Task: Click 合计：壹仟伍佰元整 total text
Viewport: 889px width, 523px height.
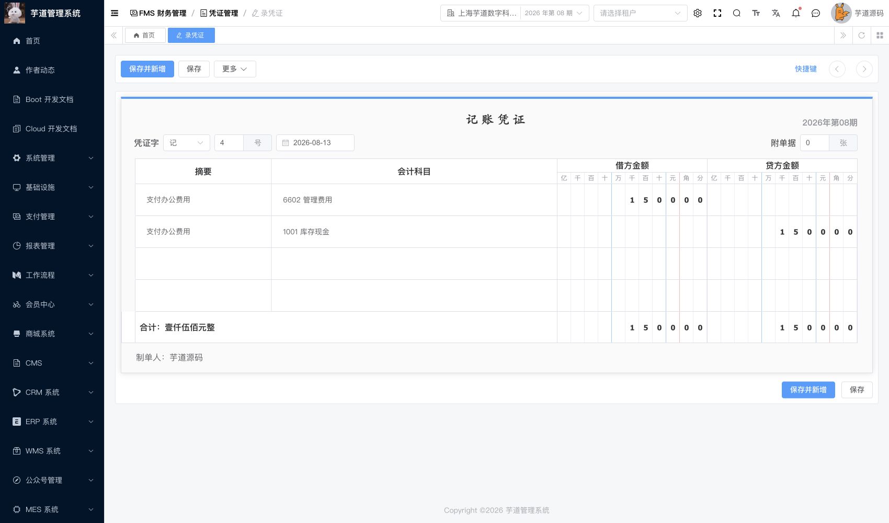Action: (177, 327)
